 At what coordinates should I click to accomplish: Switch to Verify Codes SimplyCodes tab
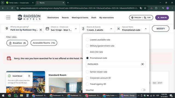click(19, 3)
